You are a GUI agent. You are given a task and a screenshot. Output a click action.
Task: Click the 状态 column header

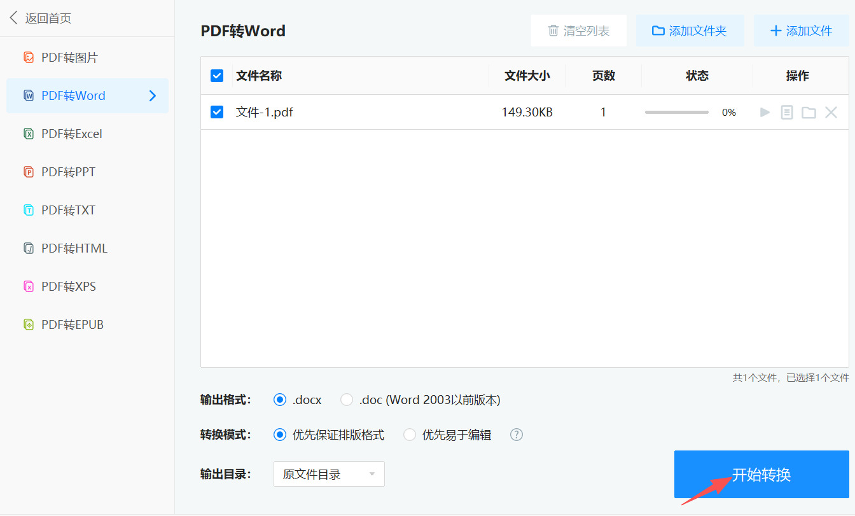coord(697,76)
